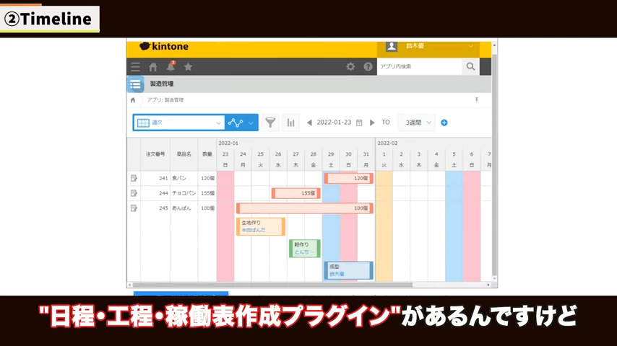Select the 155個 timeline bar for チョコパン
617x346 pixels.
(296, 193)
